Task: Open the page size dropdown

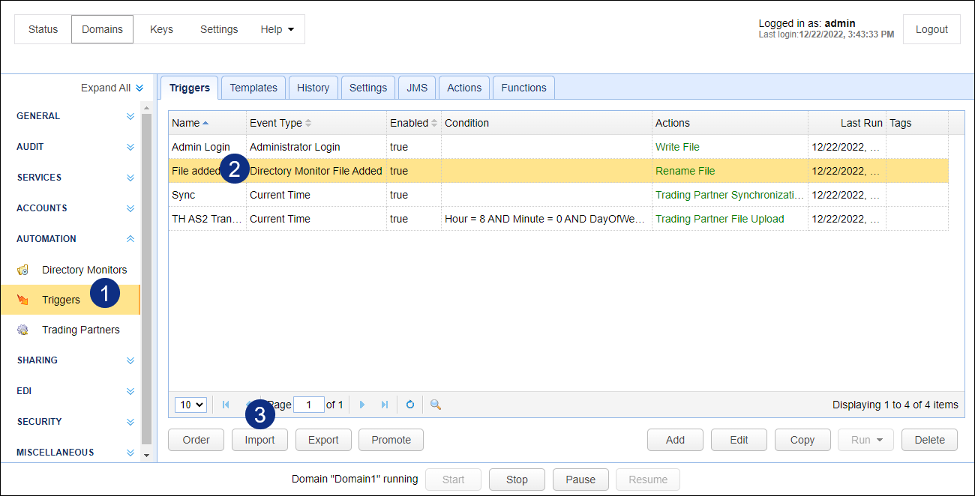Action: [x=190, y=405]
